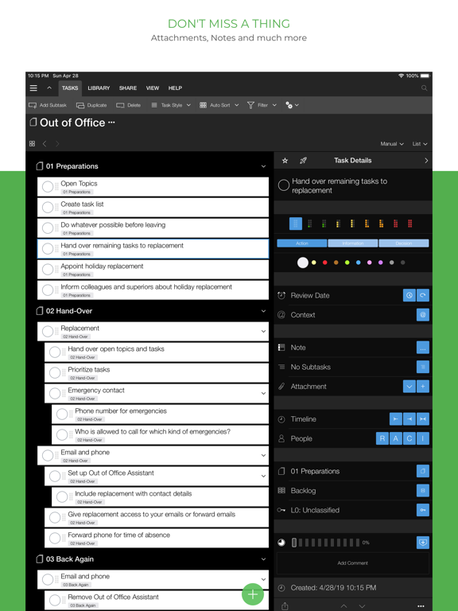Complete Phone number for emergencies task
The width and height of the screenshot is (458, 611).
point(62,414)
